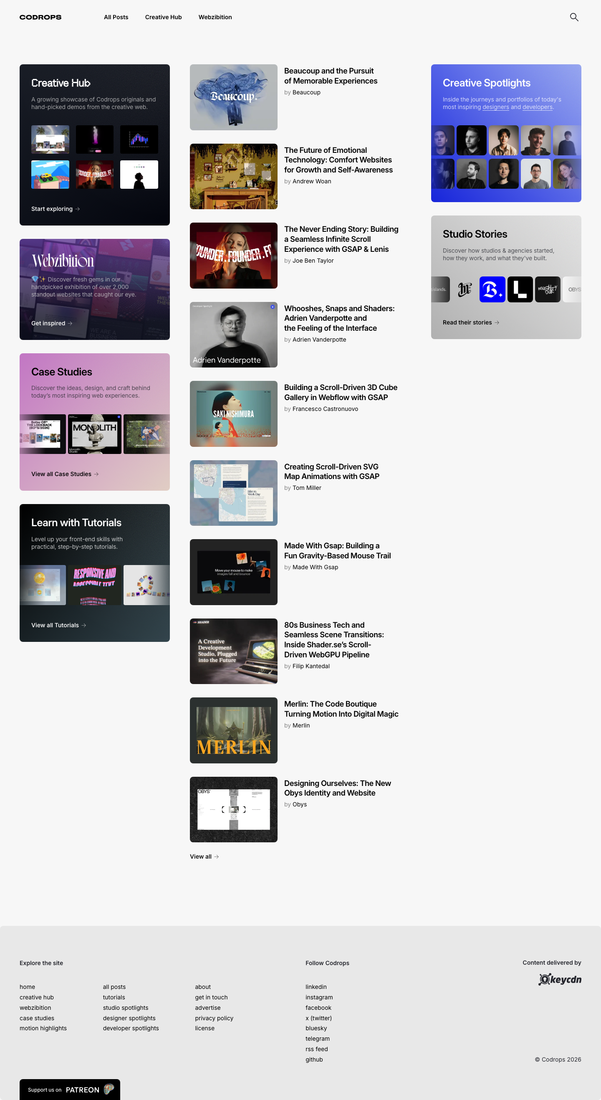The image size is (601, 1100).
Task: Open Studio Stories heading
Action: point(475,234)
